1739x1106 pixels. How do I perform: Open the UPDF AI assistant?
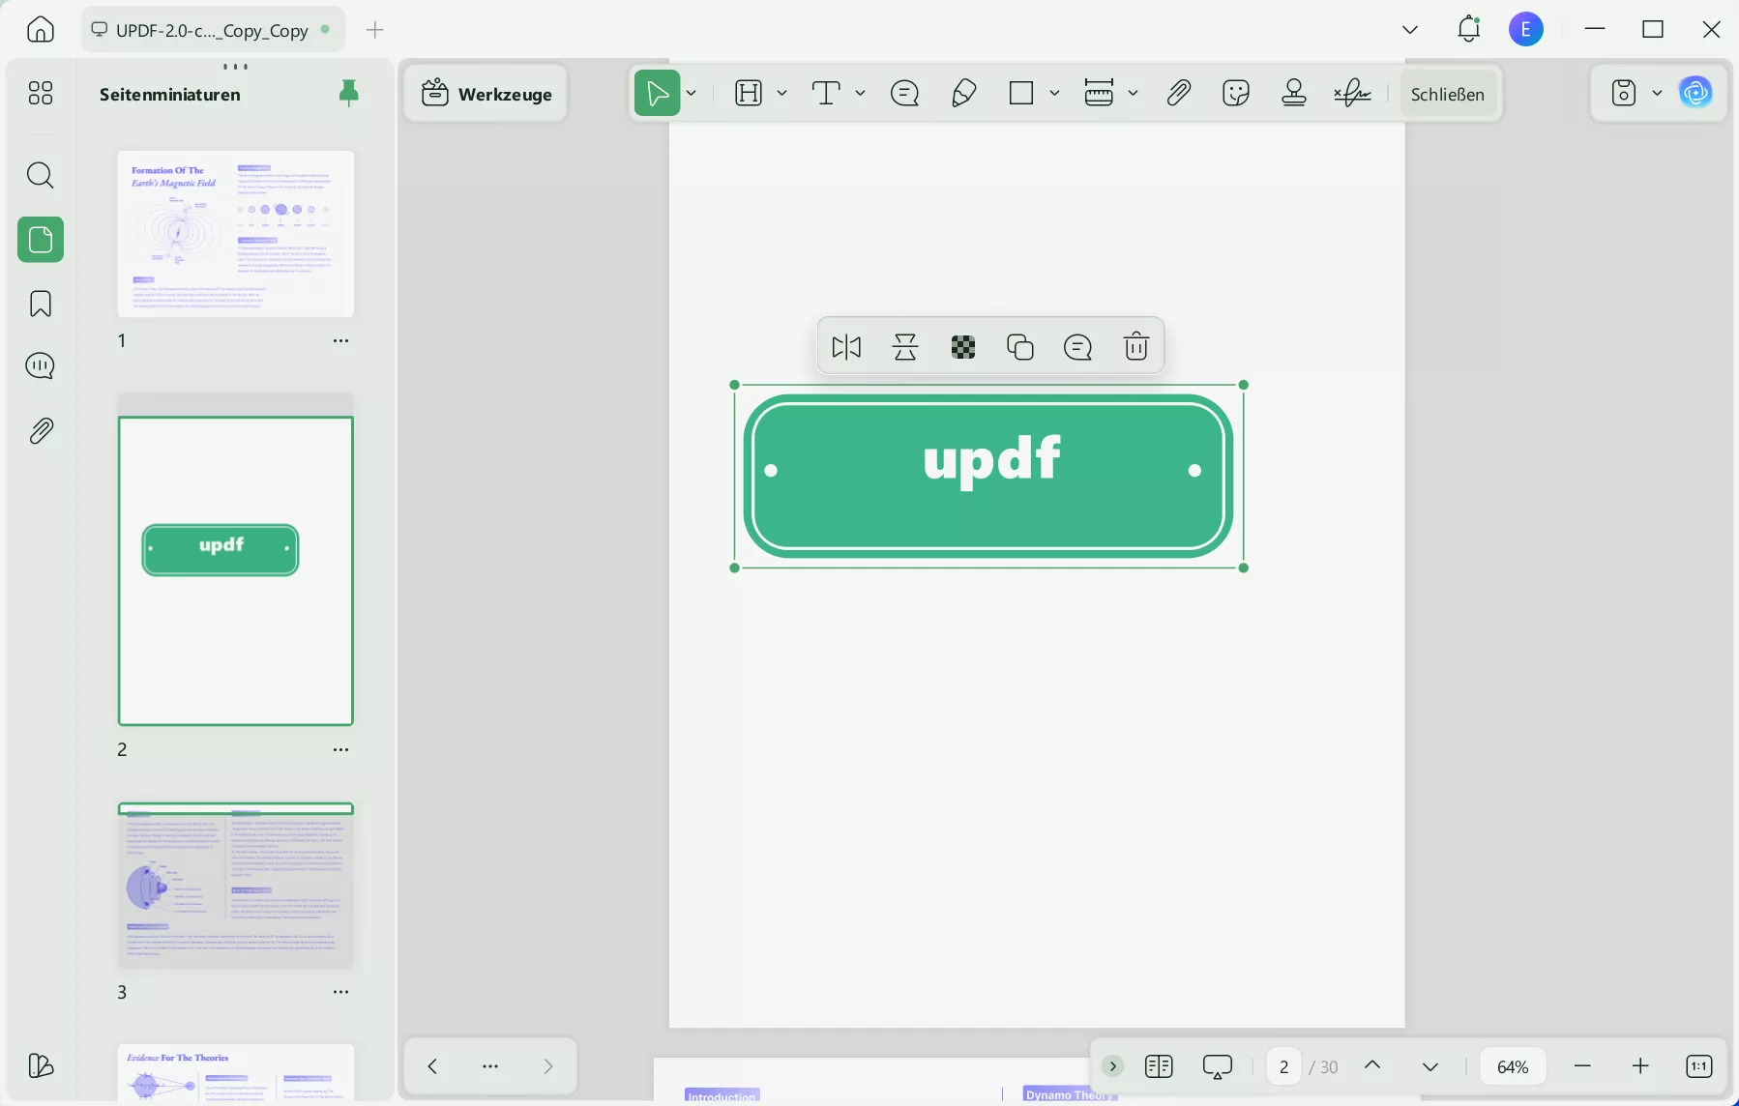coord(1695,93)
